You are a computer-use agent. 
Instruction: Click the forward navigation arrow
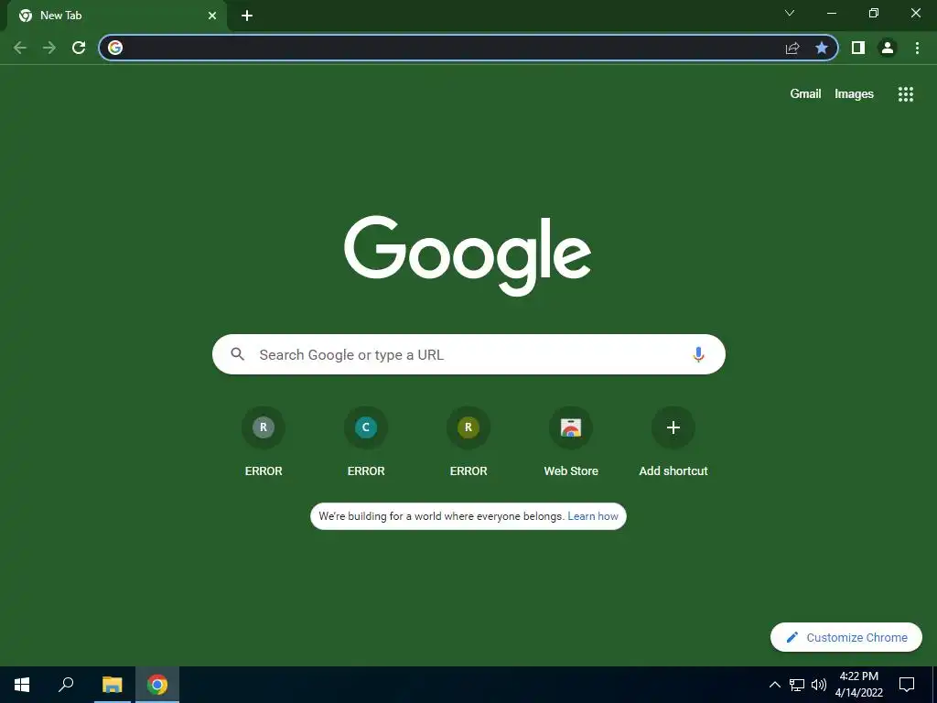tap(49, 48)
